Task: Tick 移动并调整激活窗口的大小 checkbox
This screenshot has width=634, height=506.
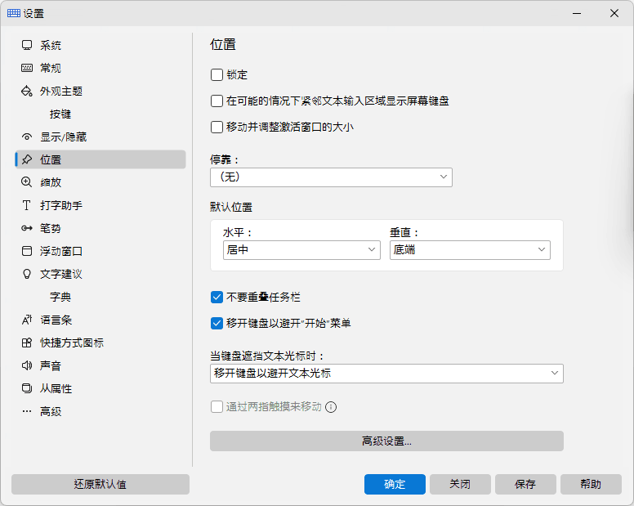Action: (x=217, y=127)
